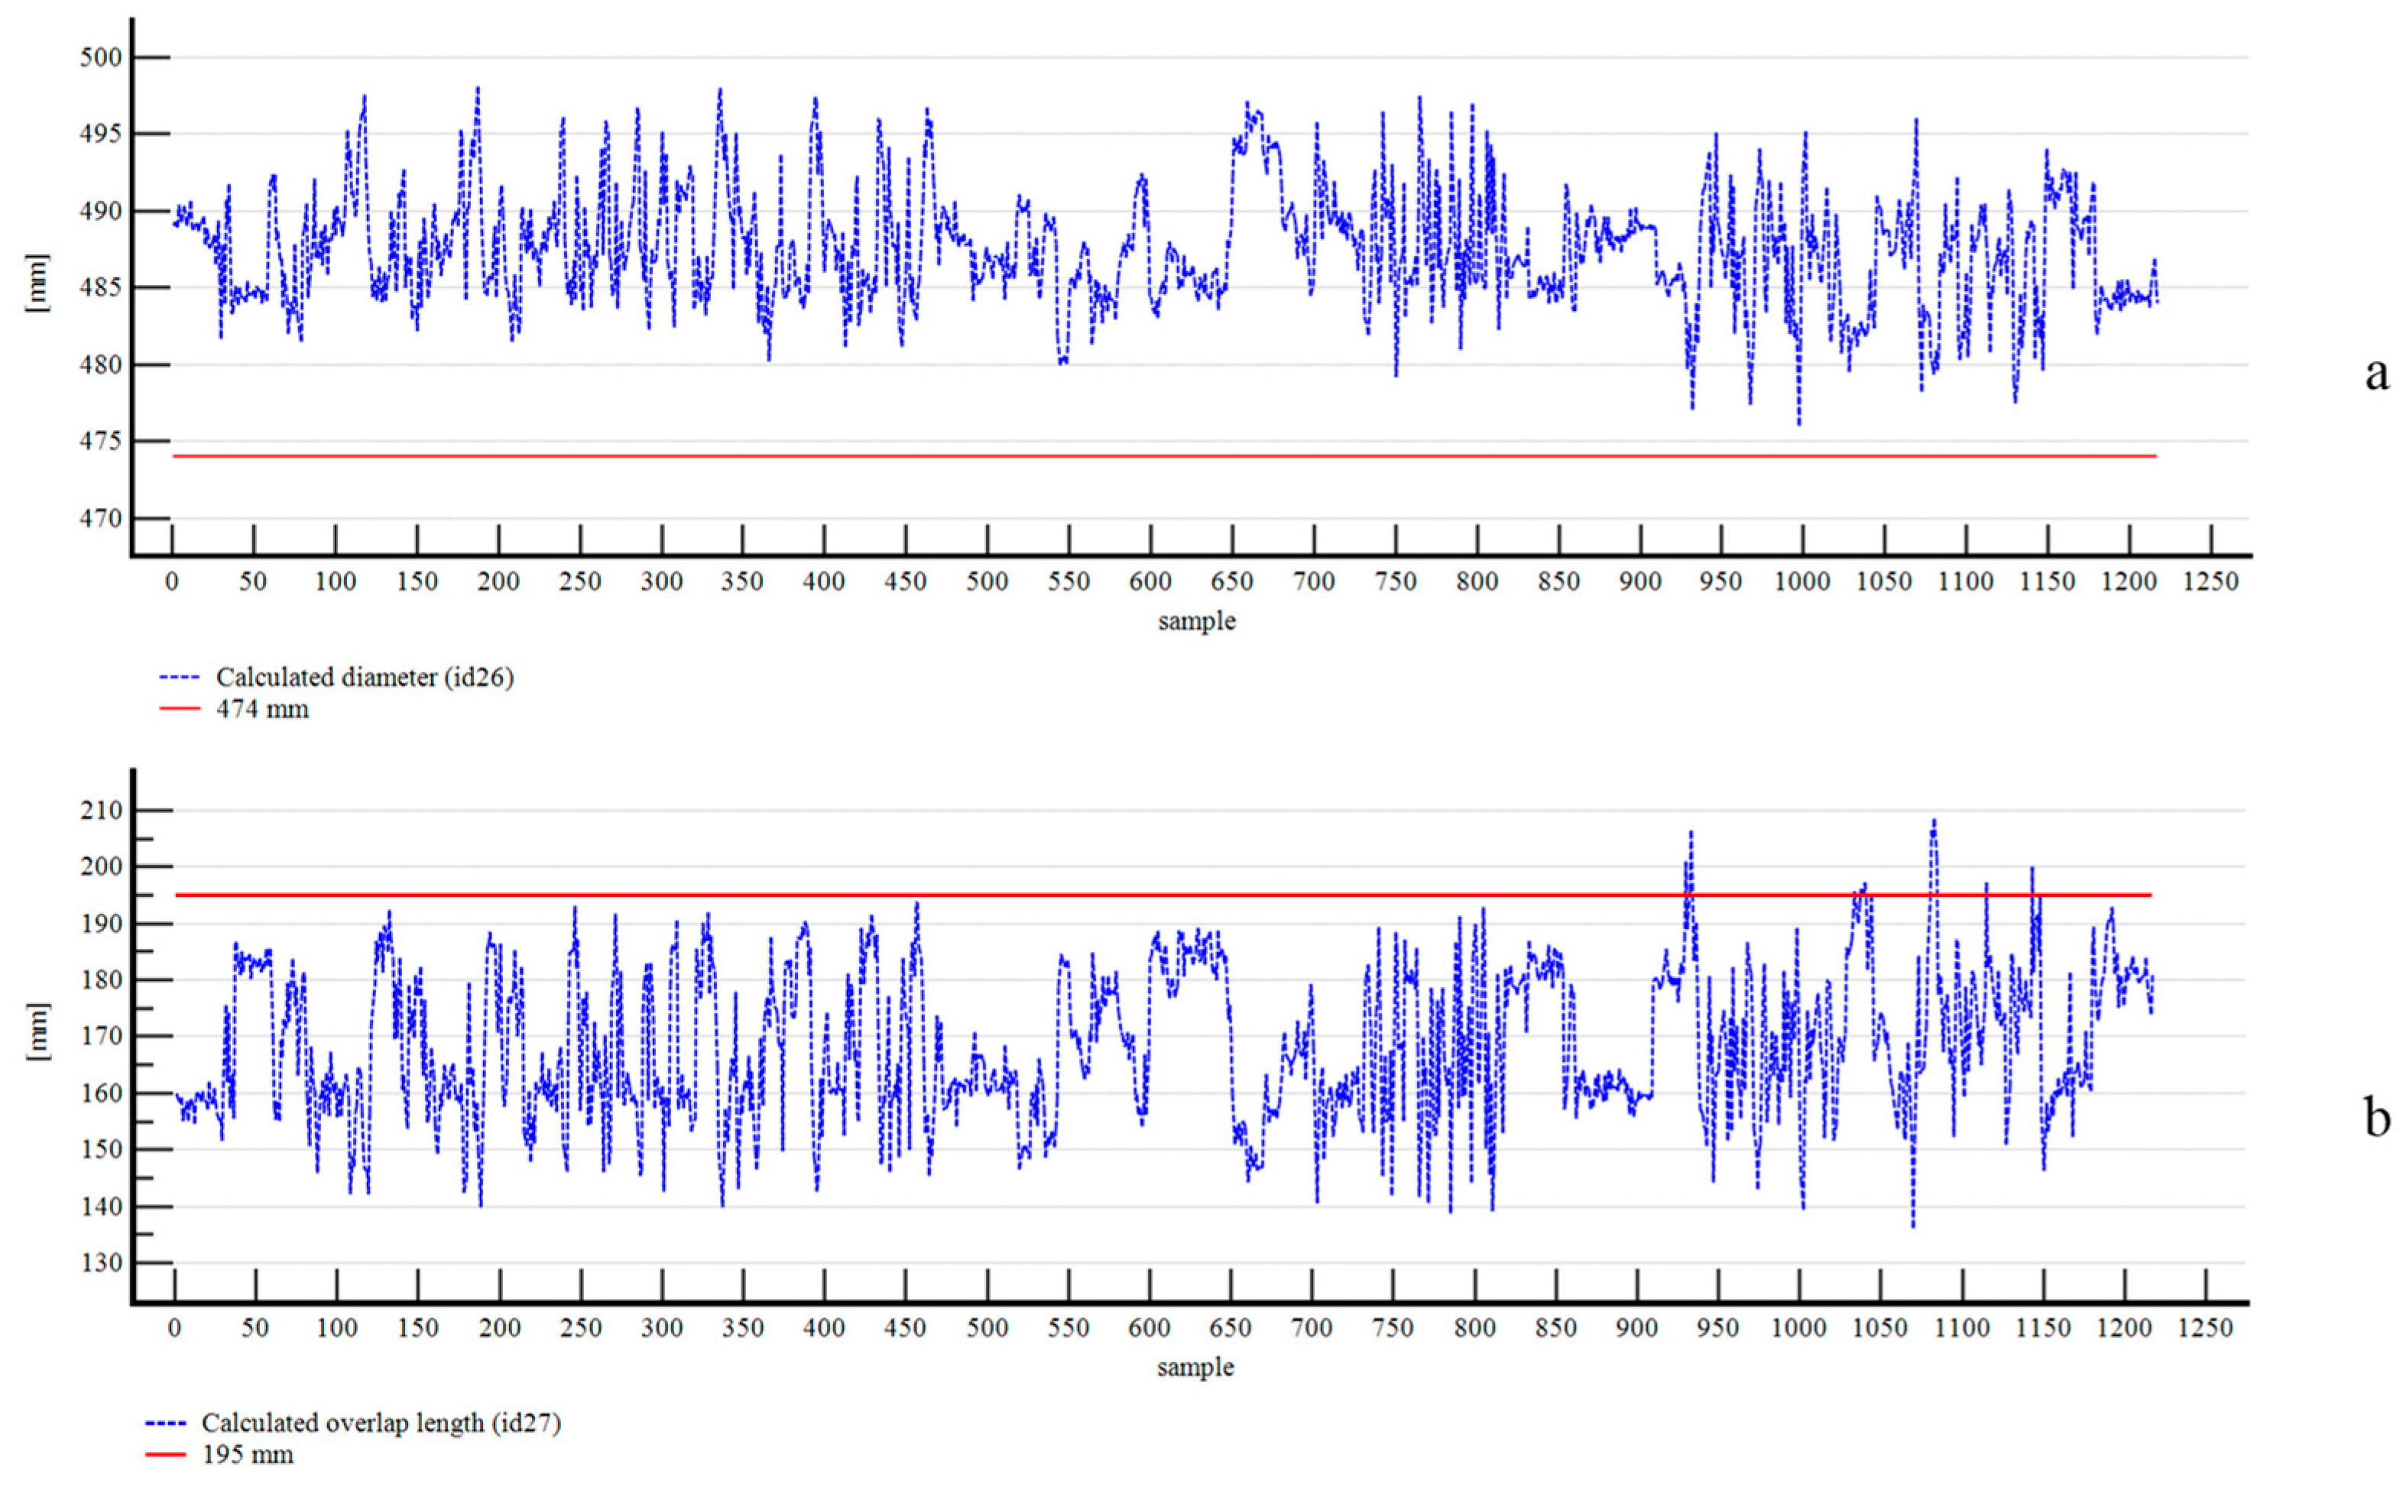Click the 210 tick label on bottom y-axis
Screen dimensions: 2406x1486
pos(103,811)
